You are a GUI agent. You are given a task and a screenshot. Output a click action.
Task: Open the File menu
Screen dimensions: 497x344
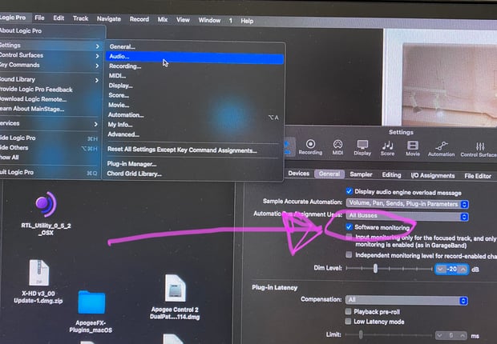click(x=39, y=18)
